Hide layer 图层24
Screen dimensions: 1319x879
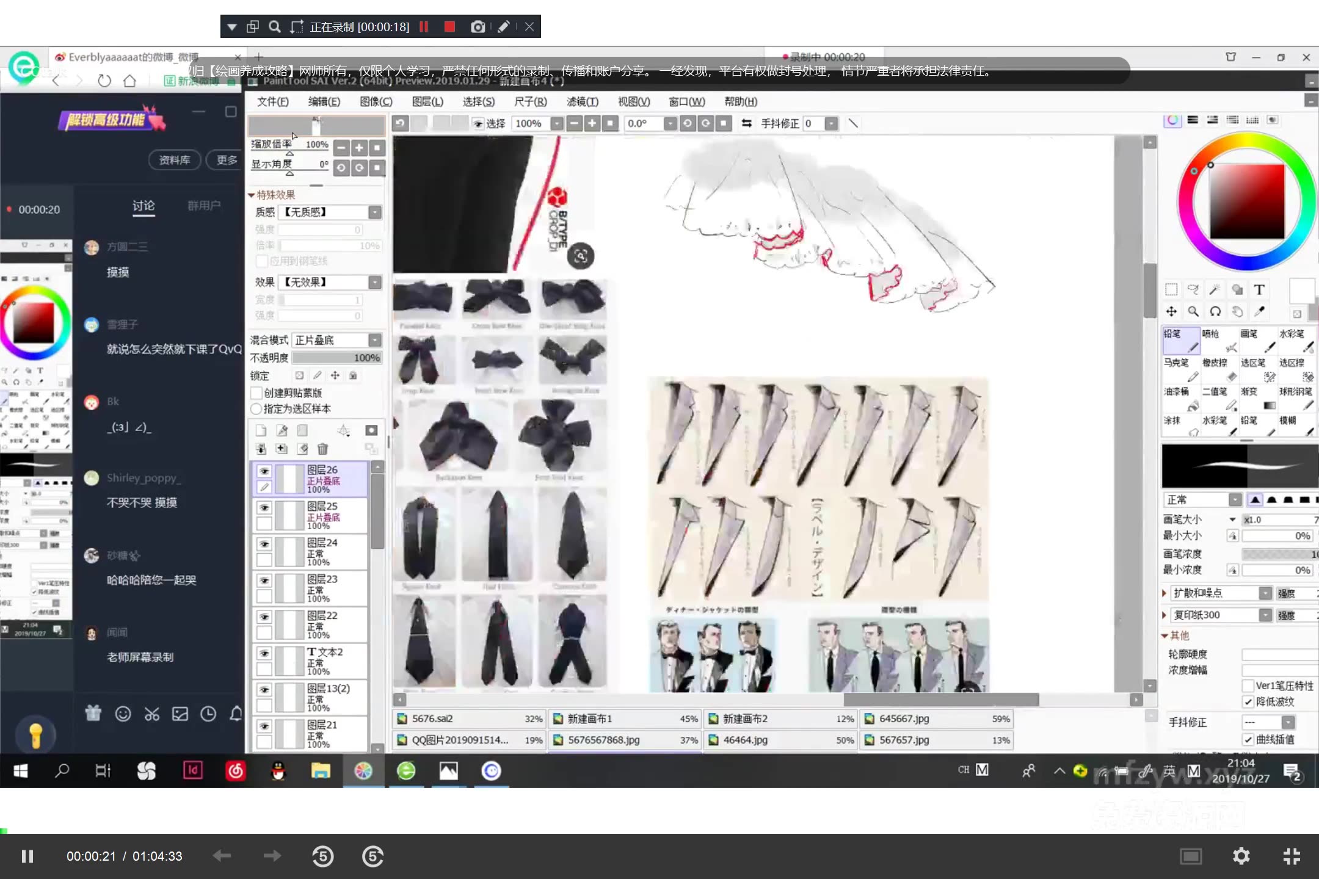point(264,544)
